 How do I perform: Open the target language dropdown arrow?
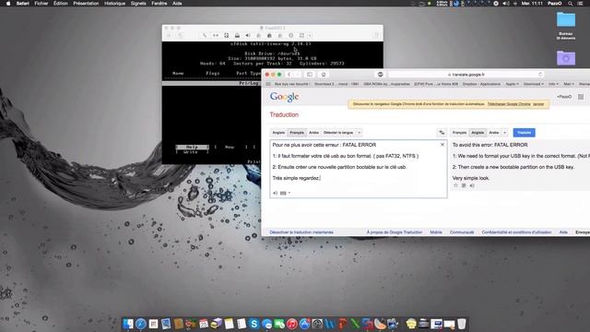click(x=505, y=133)
